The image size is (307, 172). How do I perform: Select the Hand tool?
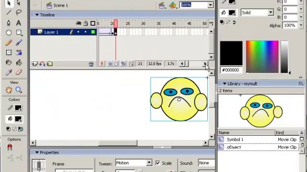pos(9,90)
